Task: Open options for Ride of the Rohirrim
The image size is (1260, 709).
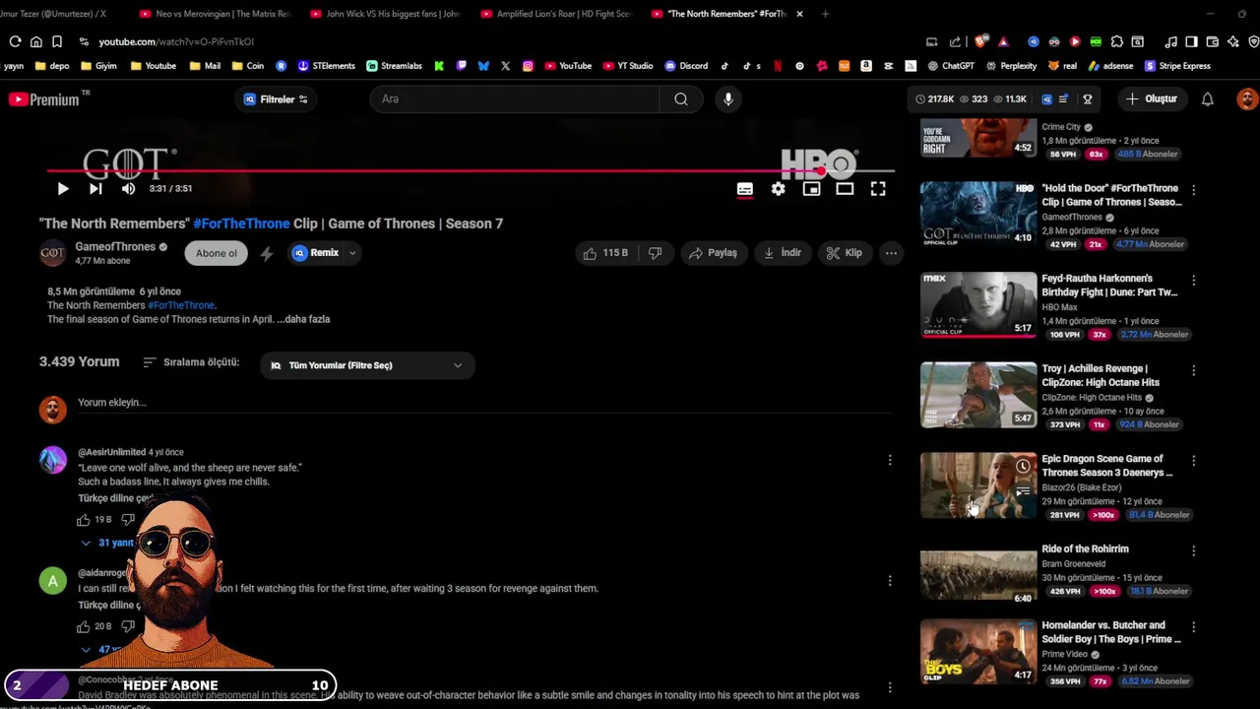Action: pyautogui.click(x=1193, y=550)
